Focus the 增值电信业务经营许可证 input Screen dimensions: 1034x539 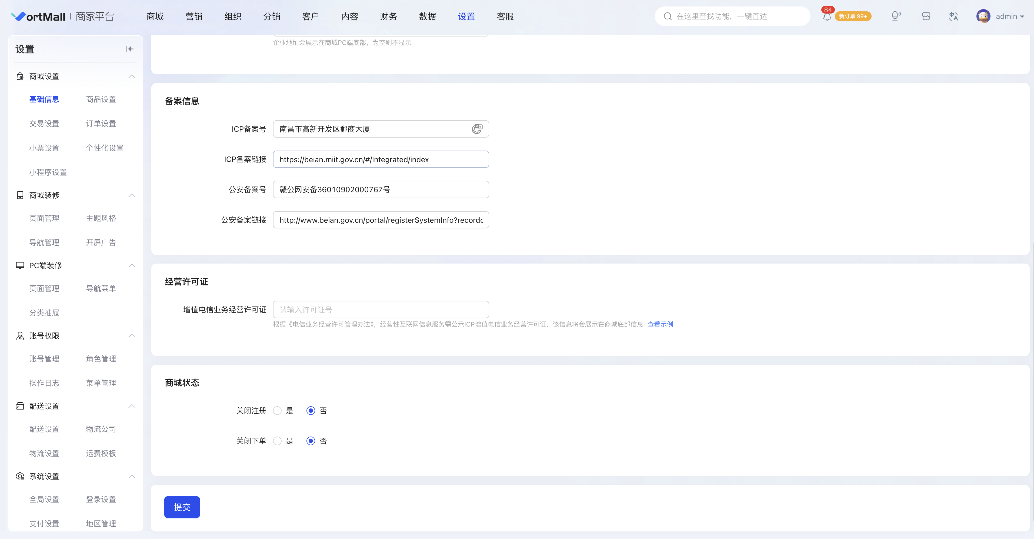point(381,310)
